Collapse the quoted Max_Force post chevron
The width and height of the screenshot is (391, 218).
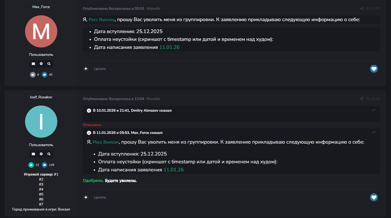(x=89, y=133)
